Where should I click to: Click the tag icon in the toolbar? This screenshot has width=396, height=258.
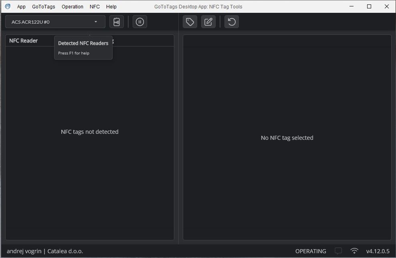point(190,22)
